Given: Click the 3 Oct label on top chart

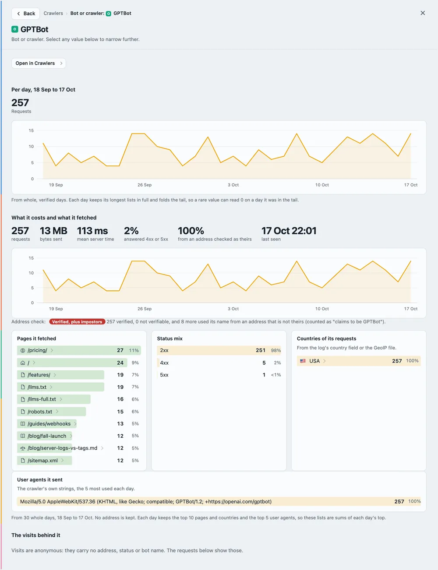Looking at the screenshot, I should tap(233, 185).
